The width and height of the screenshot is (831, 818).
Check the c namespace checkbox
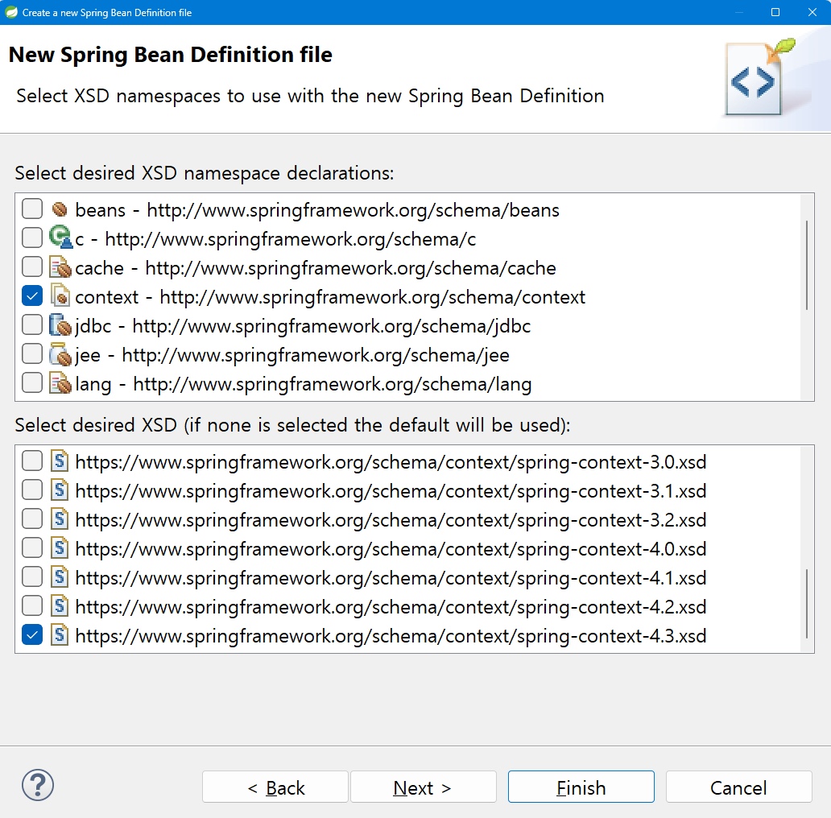point(31,238)
